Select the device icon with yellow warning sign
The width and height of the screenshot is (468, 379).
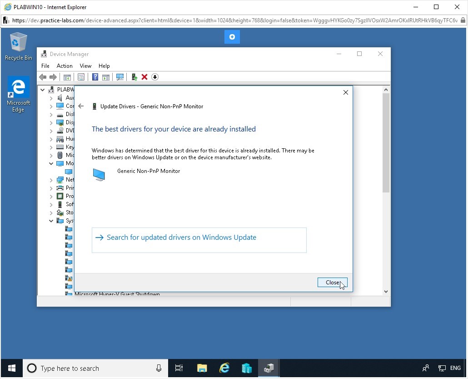coord(69,278)
